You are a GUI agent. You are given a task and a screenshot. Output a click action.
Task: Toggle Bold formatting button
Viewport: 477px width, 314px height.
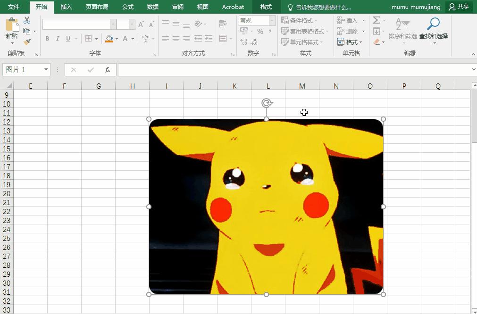point(47,39)
